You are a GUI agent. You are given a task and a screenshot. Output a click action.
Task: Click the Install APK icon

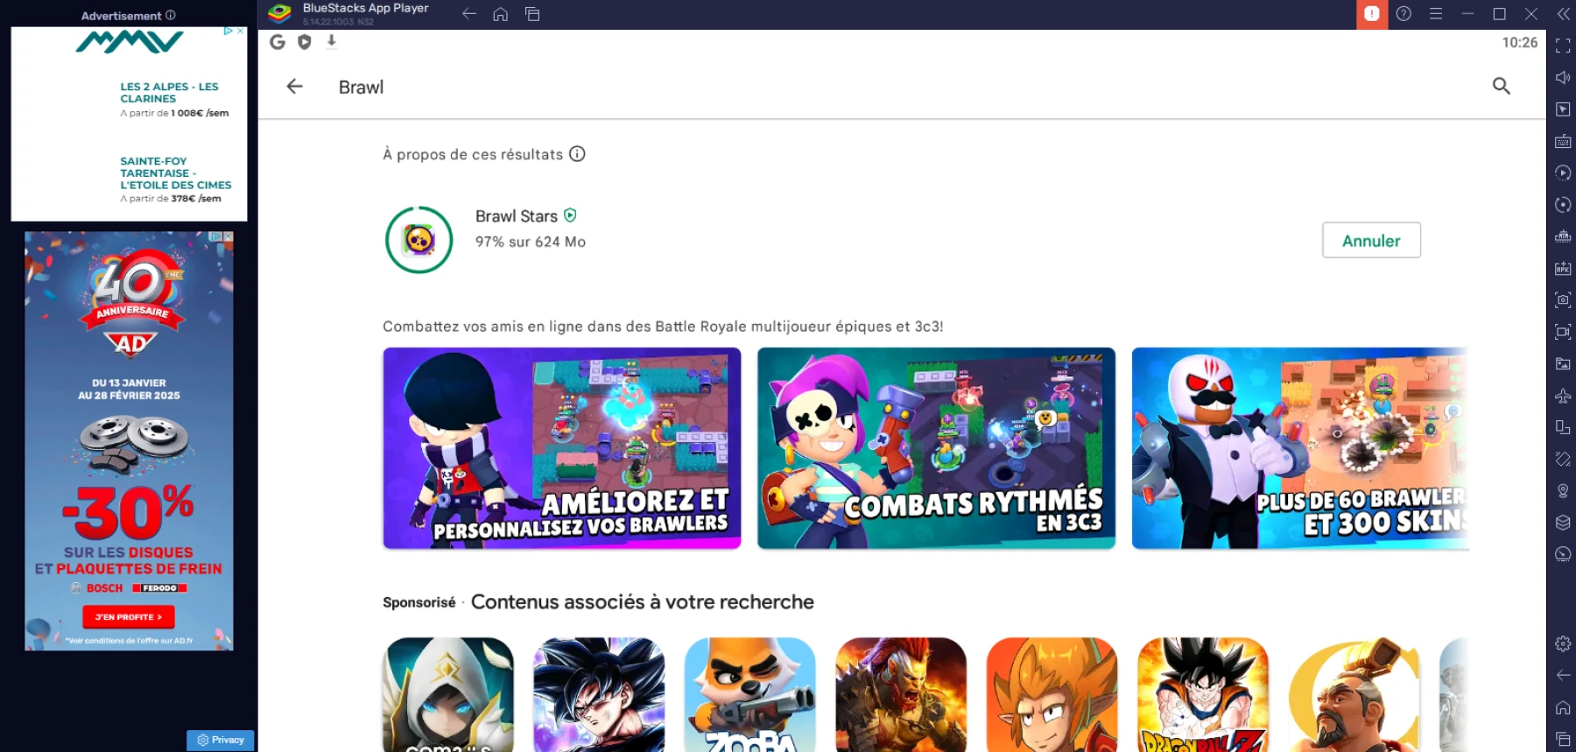point(1563,268)
